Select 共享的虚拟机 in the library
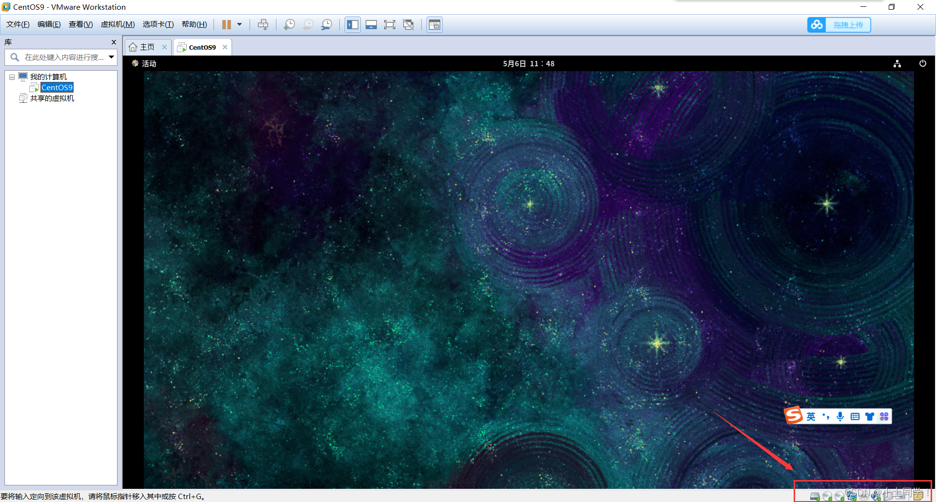This screenshot has height=502, width=936. click(52, 98)
